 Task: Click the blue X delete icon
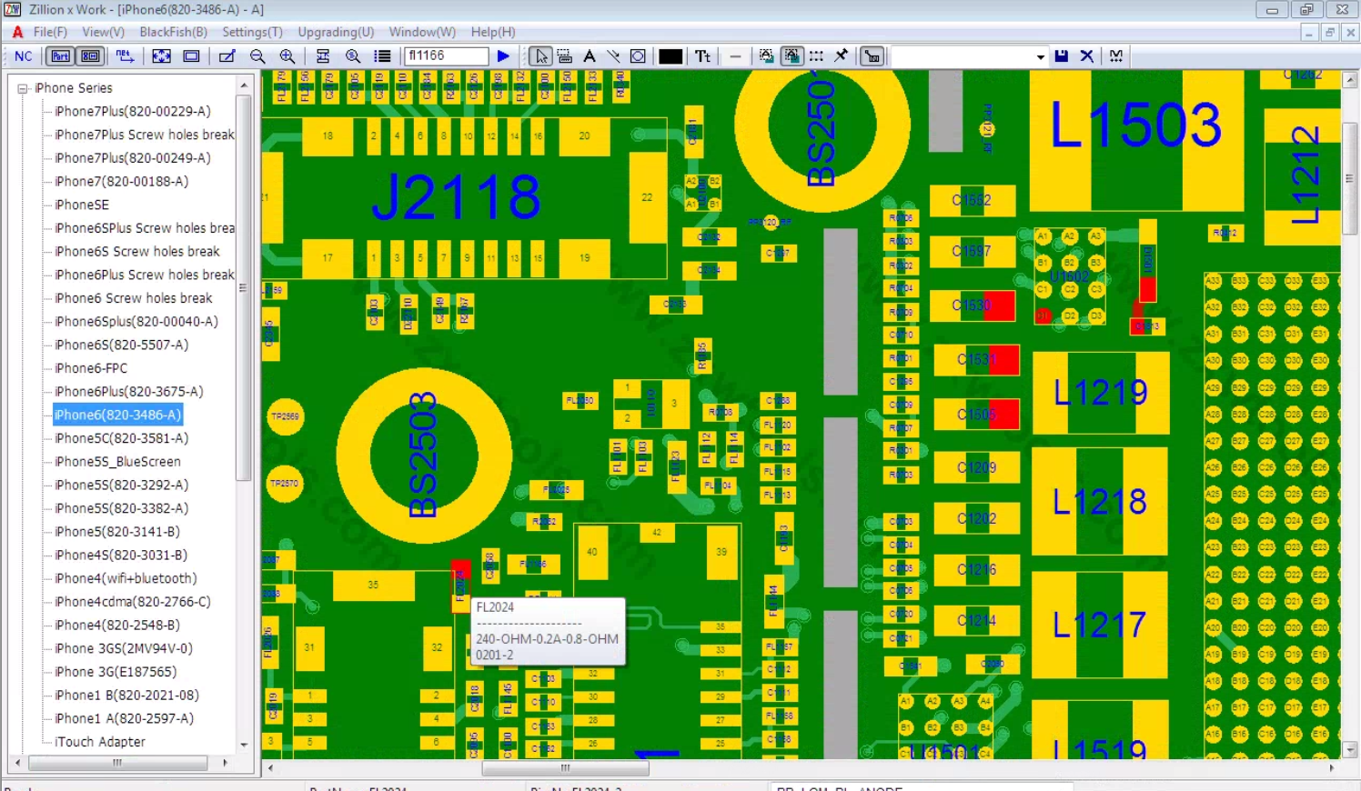(x=1086, y=56)
